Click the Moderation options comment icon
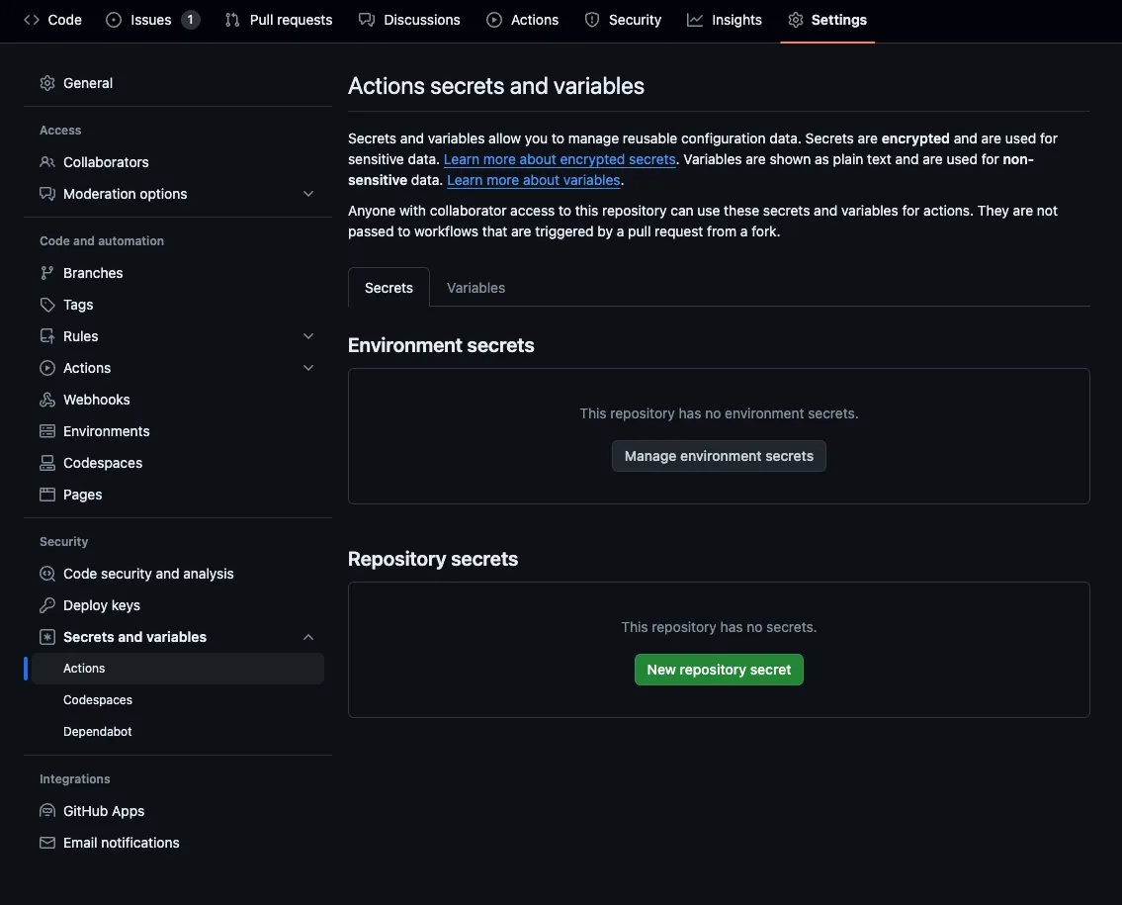The height and width of the screenshot is (905, 1122). coord(47,194)
